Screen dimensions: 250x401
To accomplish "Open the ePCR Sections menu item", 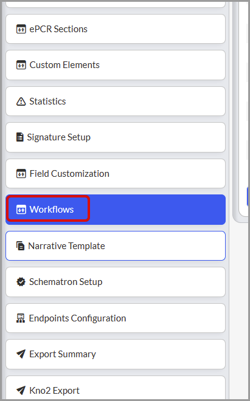I will click(x=116, y=29).
